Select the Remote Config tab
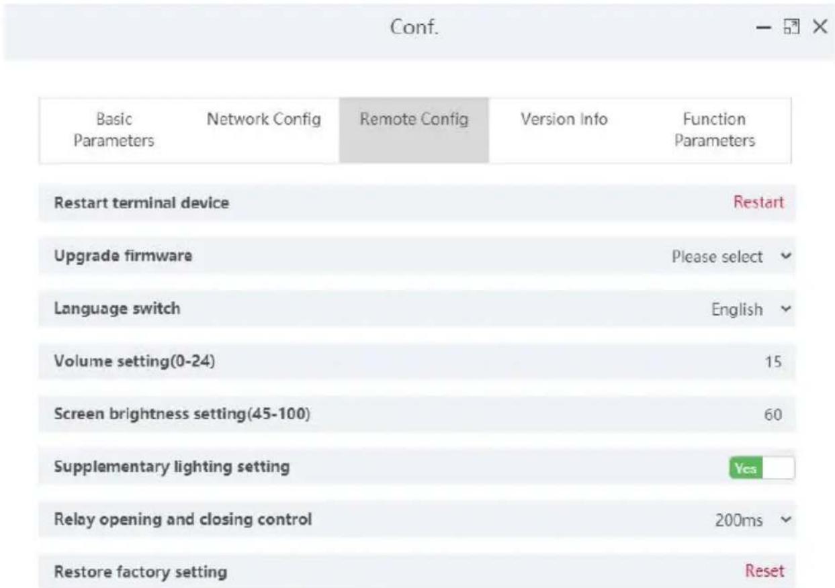 coord(414,130)
